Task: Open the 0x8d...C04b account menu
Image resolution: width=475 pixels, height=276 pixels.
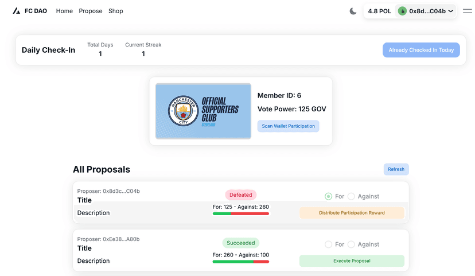Action: (x=427, y=11)
